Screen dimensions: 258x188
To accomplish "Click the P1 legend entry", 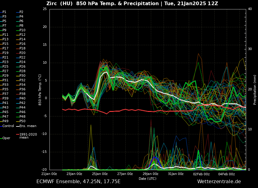I will tap(4, 12).
